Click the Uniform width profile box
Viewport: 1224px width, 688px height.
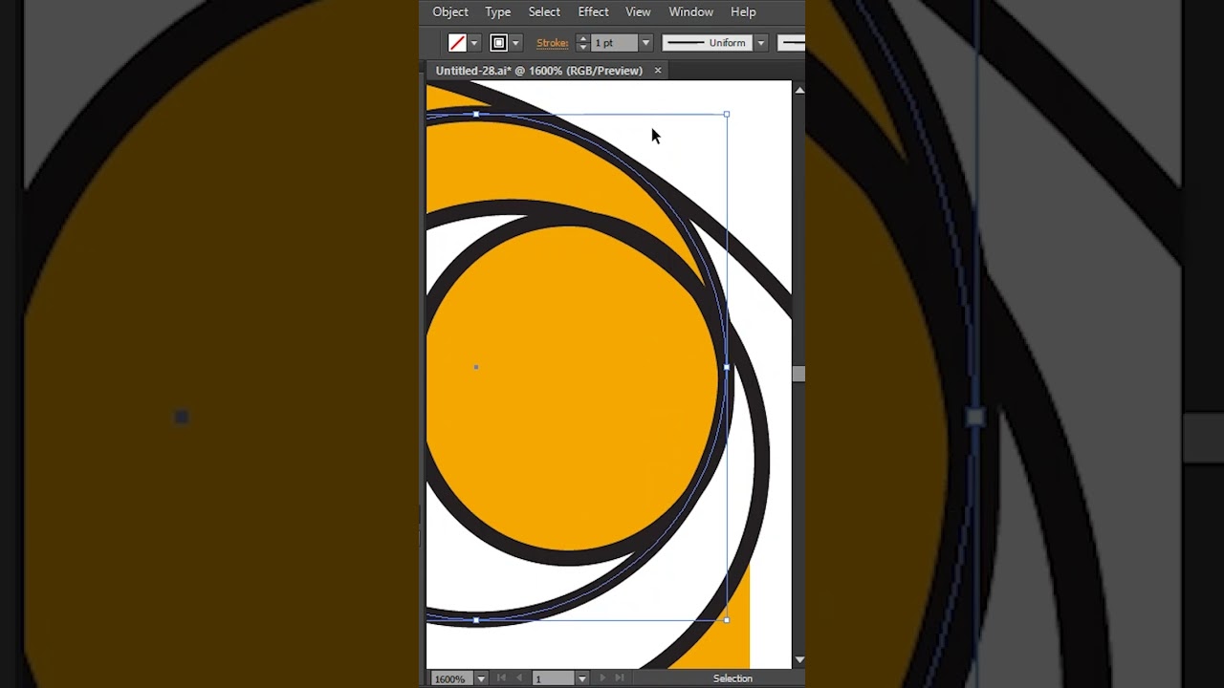(708, 43)
